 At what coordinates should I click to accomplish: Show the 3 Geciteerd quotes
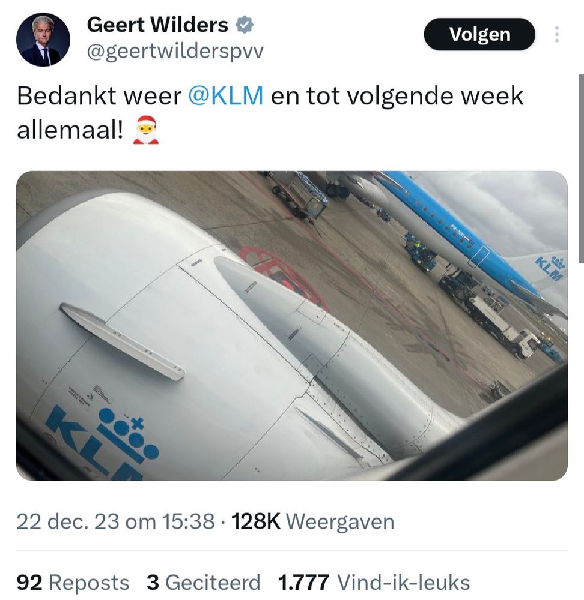(204, 583)
